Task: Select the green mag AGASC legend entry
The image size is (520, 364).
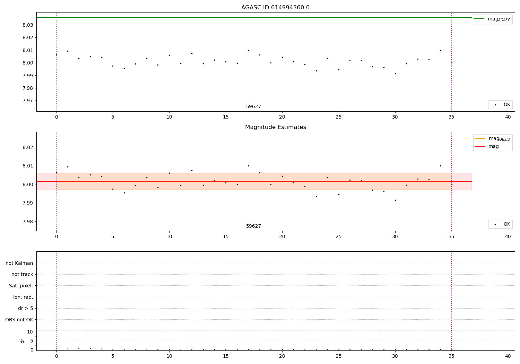Action: [492, 19]
